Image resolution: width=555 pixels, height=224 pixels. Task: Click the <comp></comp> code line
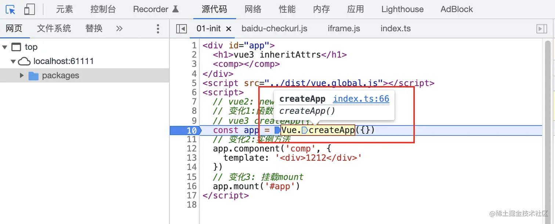coord(246,64)
